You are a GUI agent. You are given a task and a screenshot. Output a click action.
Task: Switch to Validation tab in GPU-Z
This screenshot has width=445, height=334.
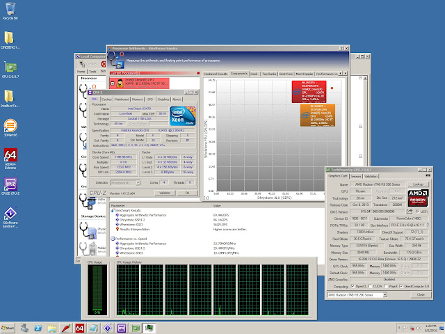tap(371, 176)
